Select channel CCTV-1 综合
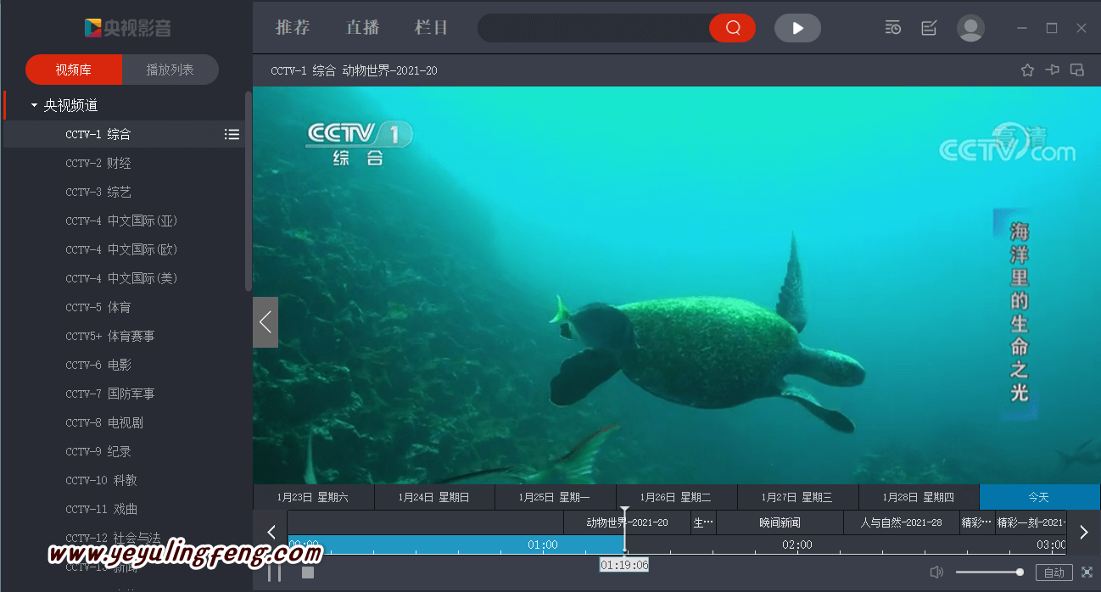The height and width of the screenshot is (592, 1101). tap(124, 134)
